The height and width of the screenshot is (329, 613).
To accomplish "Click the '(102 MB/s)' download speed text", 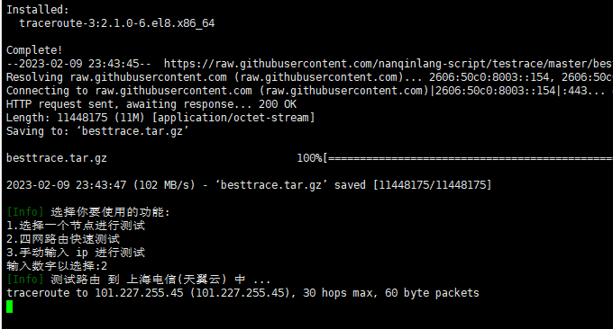I will 164,185.
